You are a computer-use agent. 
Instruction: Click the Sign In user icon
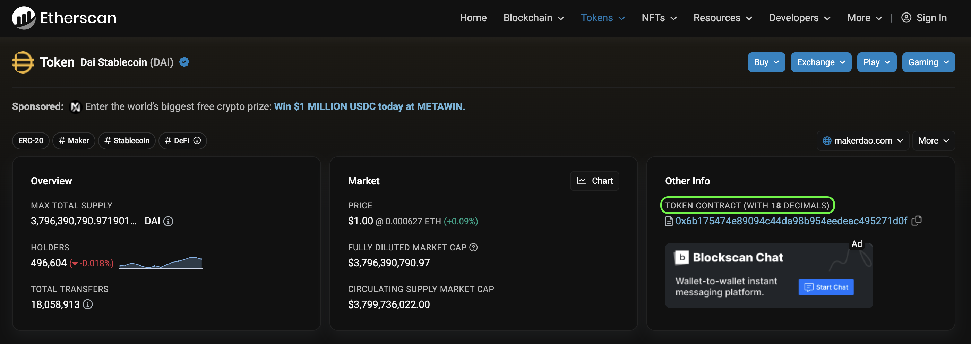click(906, 18)
